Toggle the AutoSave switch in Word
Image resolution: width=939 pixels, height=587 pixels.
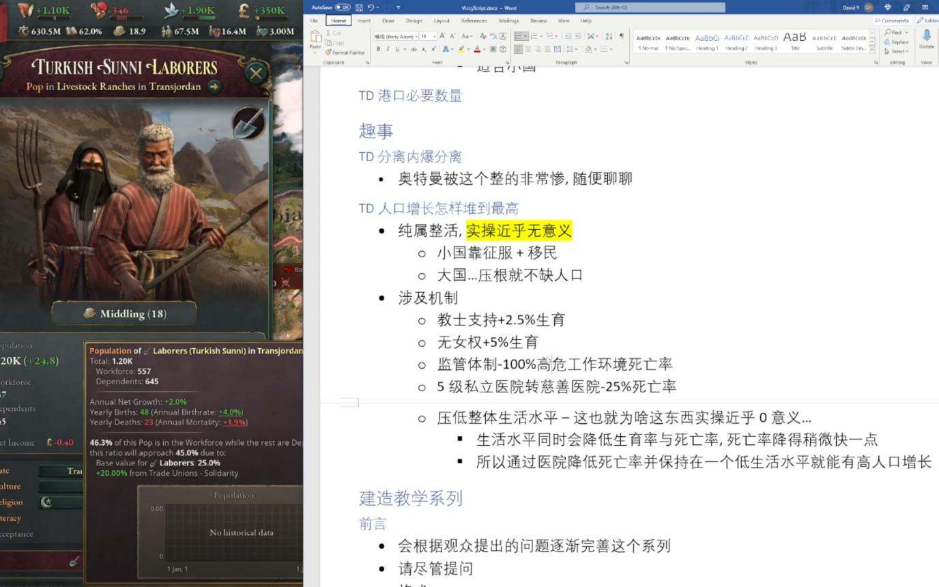coord(342,8)
